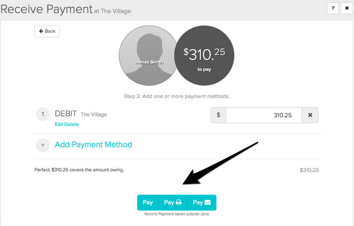Go back with the Back button
354x226 pixels.
pyautogui.click(x=47, y=31)
